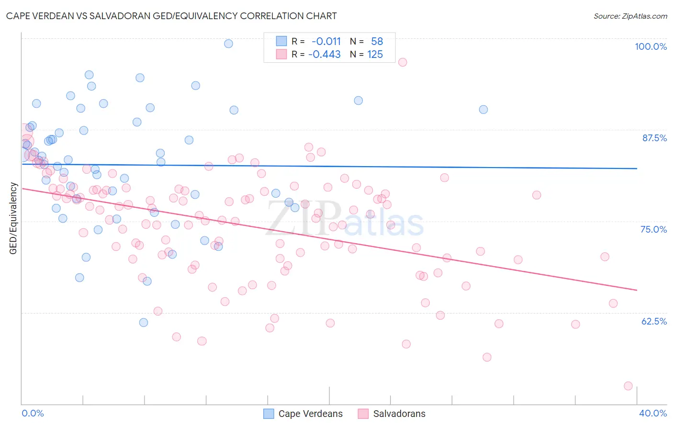Select the Salvadorans legend label
The height and width of the screenshot is (427, 673).
tap(399, 414)
